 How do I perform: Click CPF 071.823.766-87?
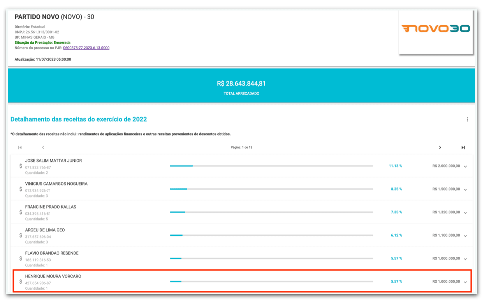tap(38, 168)
